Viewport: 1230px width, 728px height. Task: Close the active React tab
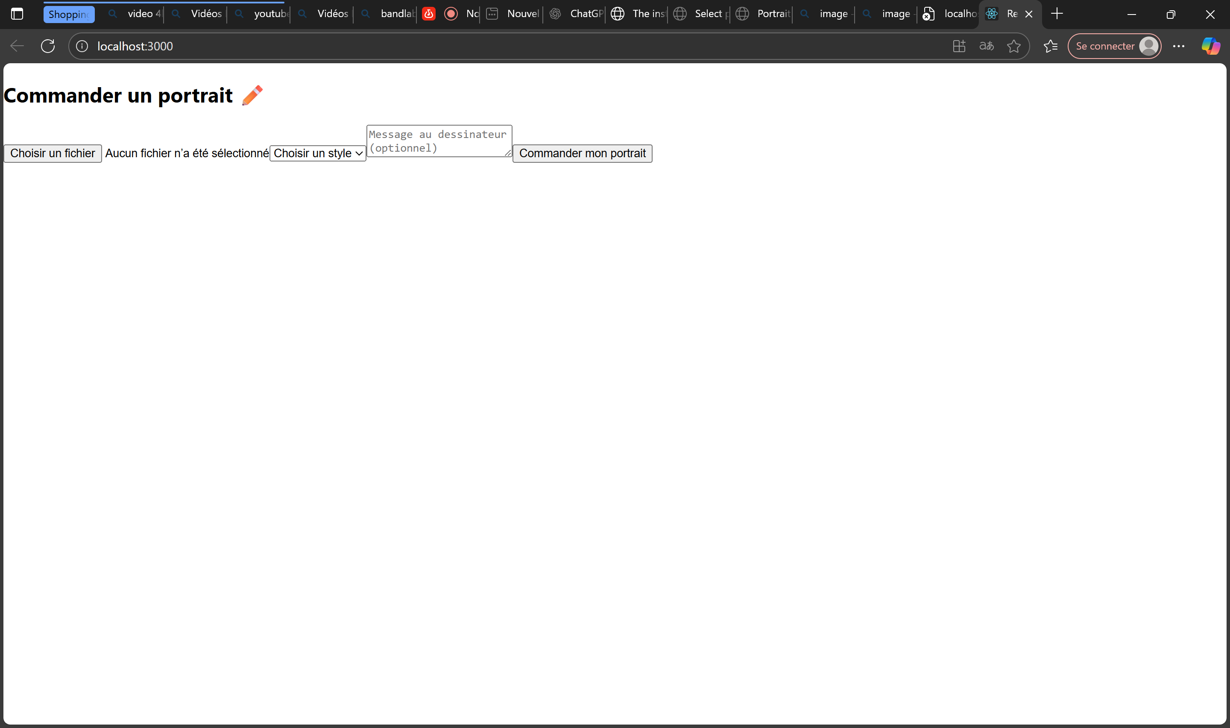click(1029, 14)
